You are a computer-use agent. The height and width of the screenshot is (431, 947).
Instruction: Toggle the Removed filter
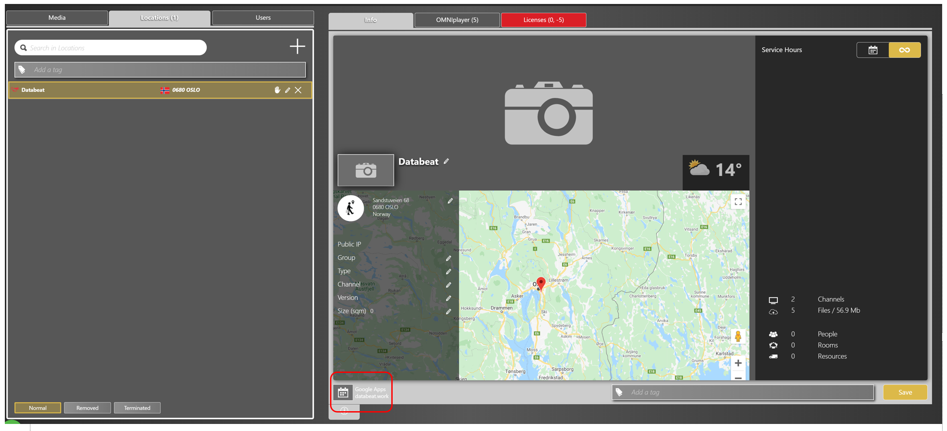click(x=87, y=408)
